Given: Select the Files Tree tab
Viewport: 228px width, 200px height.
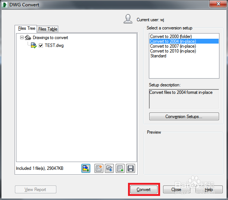Looking at the screenshot, I should (26, 28).
